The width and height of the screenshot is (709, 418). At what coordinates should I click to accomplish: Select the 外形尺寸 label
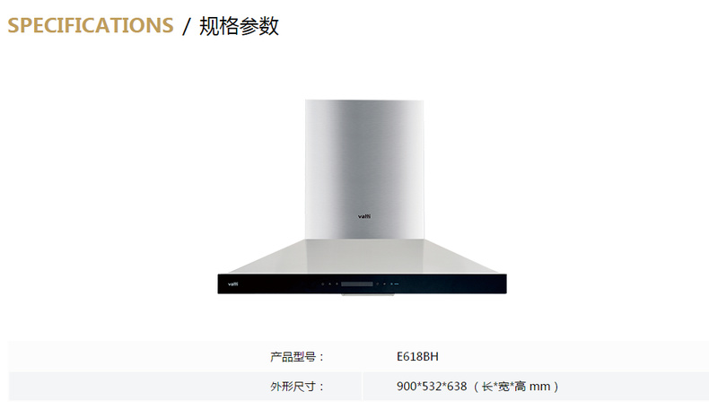click(x=293, y=387)
